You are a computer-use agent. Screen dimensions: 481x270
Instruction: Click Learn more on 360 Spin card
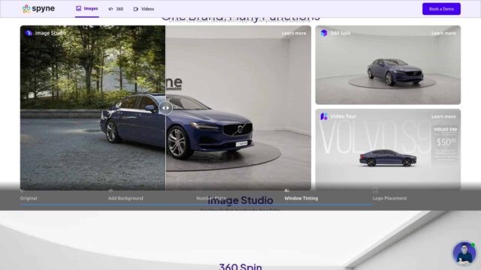[x=443, y=33]
